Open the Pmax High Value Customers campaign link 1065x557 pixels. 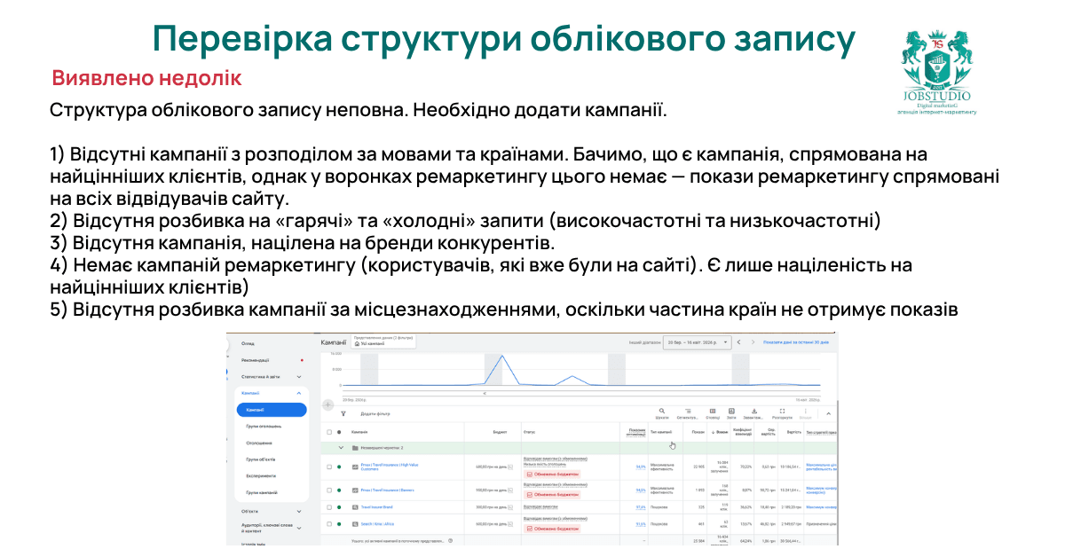(x=390, y=466)
